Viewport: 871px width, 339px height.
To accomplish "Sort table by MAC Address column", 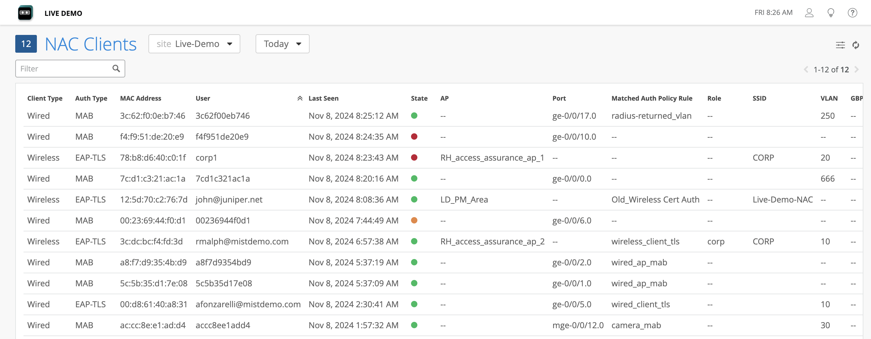I will (x=140, y=98).
